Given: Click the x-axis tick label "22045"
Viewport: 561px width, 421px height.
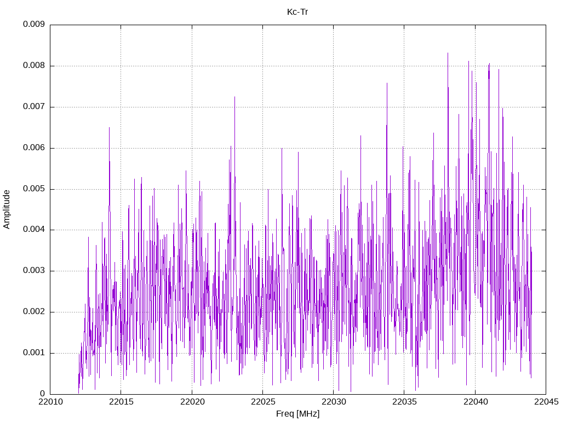Looking at the screenshot, I should tap(546, 402).
